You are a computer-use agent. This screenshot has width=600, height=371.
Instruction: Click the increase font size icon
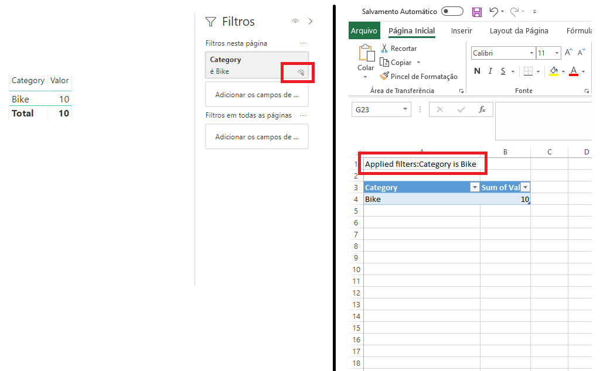point(568,52)
